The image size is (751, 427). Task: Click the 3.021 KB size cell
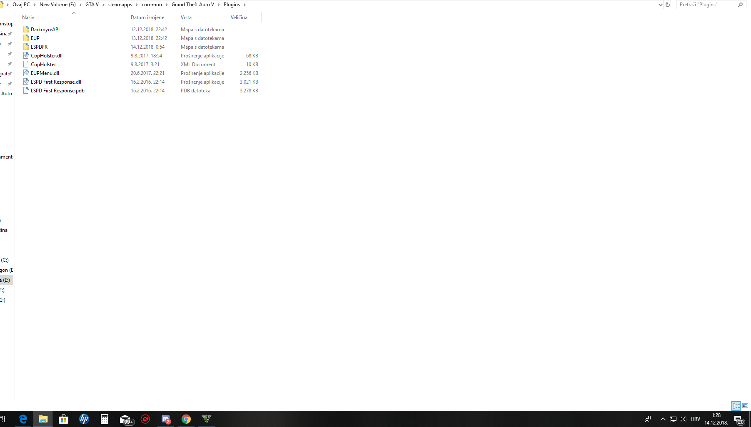coord(249,82)
